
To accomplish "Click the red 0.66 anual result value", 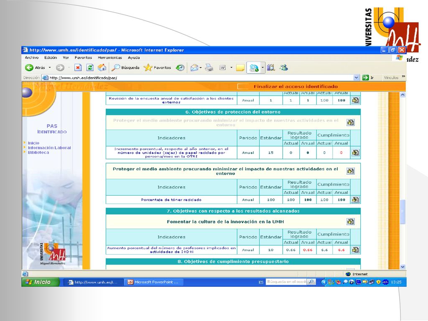I will [308, 250].
